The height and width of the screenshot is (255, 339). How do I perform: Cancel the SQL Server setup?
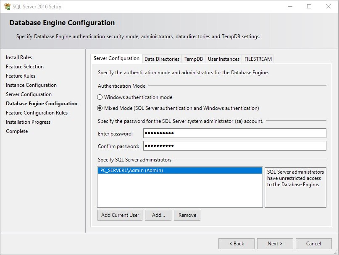point(313,244)
